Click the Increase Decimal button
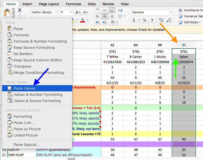Screen dimensions: 203x160 (161, 20)
